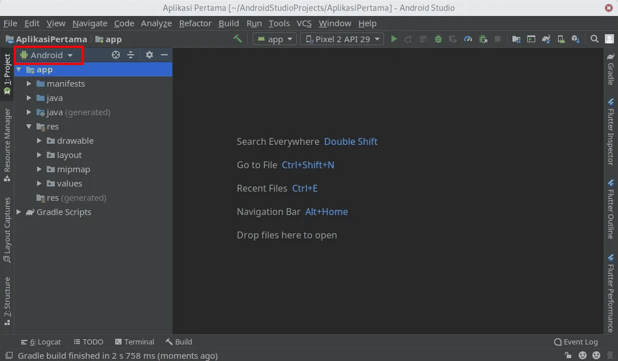Screen dimensions: 618x361
Task: Open the VCS menu
Action: coord(304,23)
